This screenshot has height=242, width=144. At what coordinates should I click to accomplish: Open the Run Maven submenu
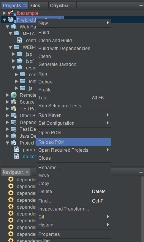click(x=73, y=115)
